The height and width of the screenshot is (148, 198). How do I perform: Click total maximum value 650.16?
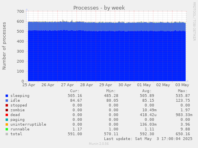click(x=183, y=134)
